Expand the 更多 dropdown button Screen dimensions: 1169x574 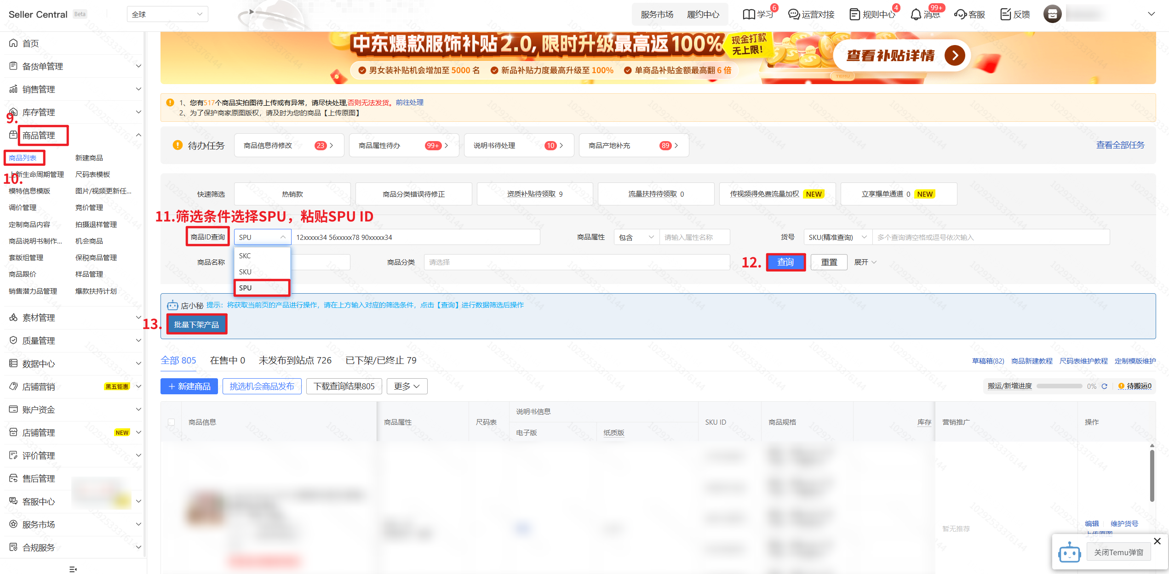(x=407, y=386)
